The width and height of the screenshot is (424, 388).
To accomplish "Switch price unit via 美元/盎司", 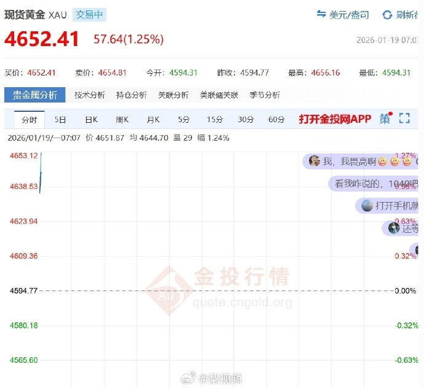I will click(342, 15).
